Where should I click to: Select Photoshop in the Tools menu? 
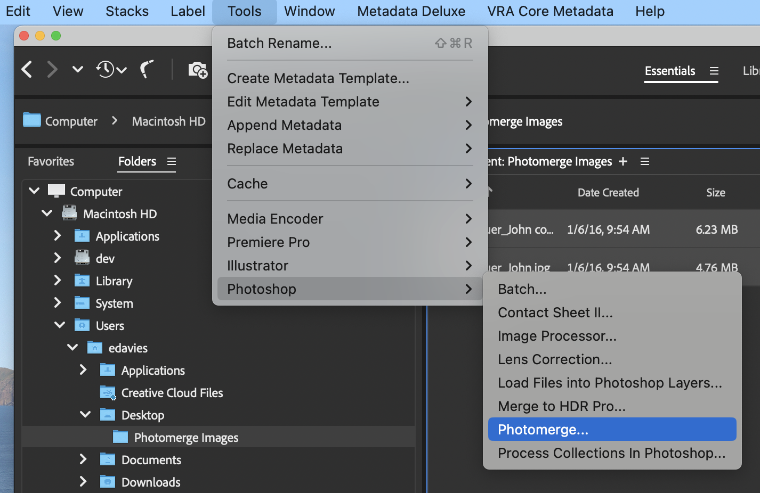point(350,289)
